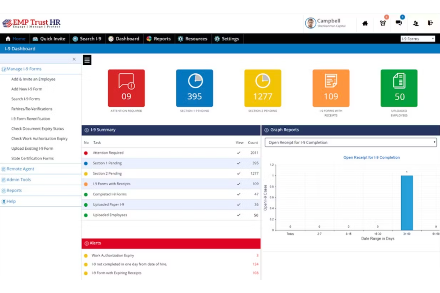Image resolution: width=440 pixels, height=293 pixels.
Task: Click the hamburger menu icon beside the sidebar
Action: click(87, 60)
